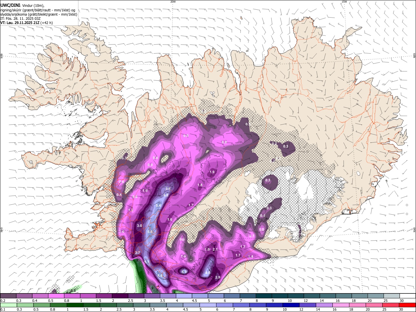The image size is (416, 312).
Task: Click the 2.1 precipitation value on map
Action: point(215,250)
